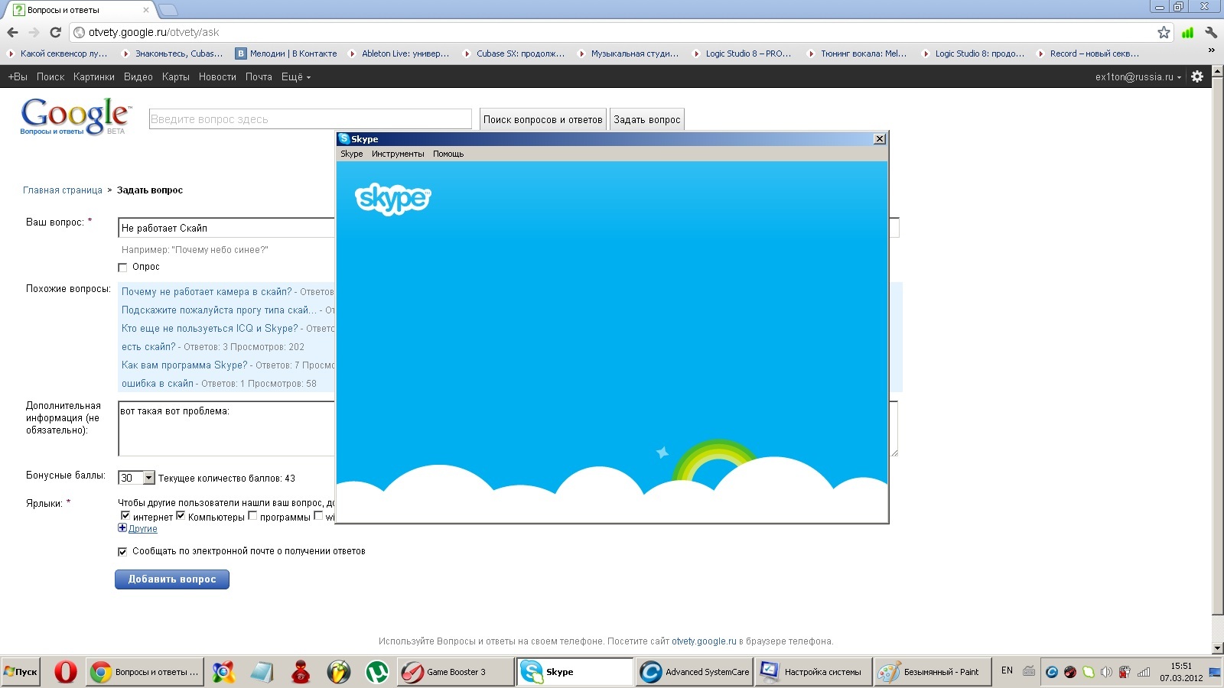Click the red round tray icon

click(1070, 672)
